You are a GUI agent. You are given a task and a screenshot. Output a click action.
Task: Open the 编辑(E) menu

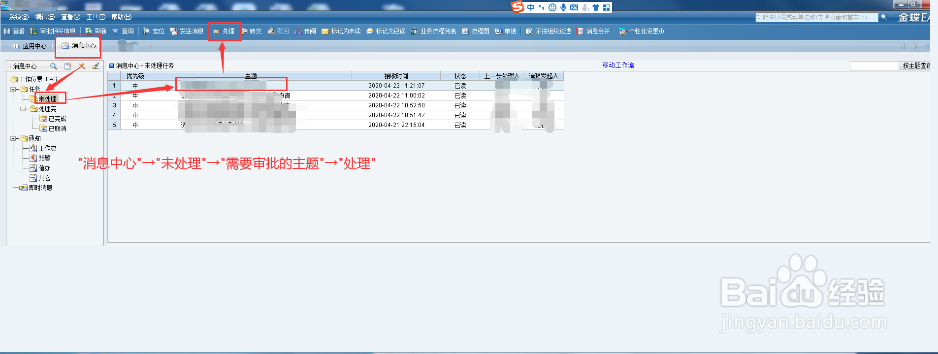(x=45, y=17)
